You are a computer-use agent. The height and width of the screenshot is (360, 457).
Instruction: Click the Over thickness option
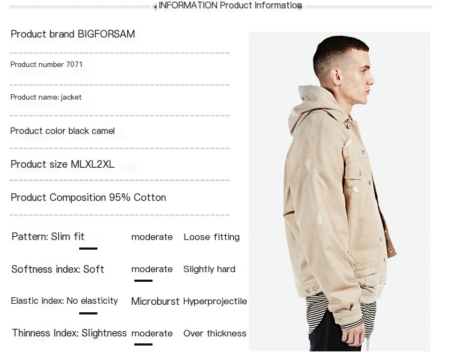pyautogui.click(x=215, y=333)
